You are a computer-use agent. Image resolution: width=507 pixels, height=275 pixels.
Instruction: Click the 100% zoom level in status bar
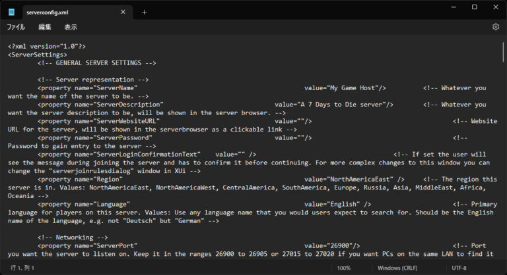click(x=344, y=268)
